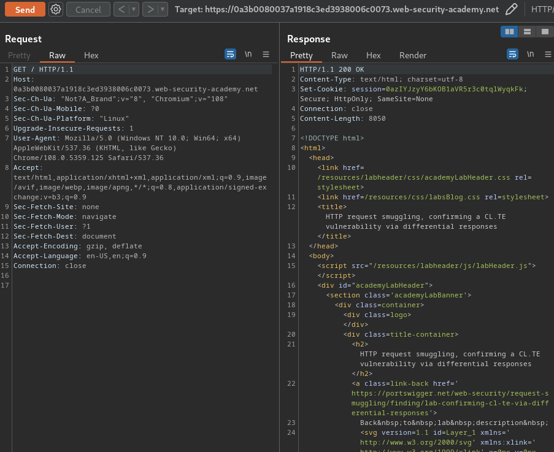The image size is (554, 452).
Task: Click the Upgrade-Insecure-Requests: 1 line
Action: (x=74, y=129)
